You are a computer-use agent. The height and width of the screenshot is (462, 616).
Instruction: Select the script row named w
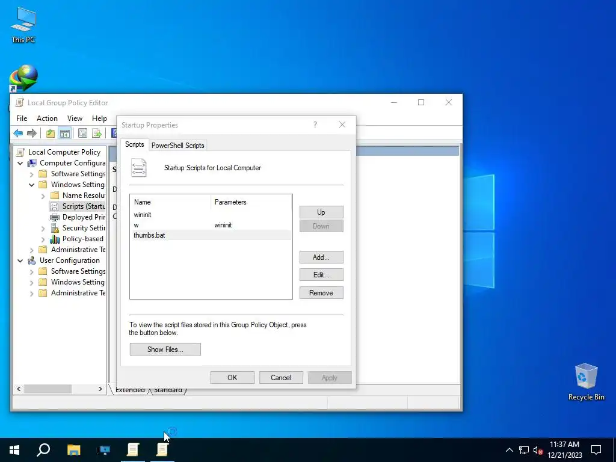pyautogui.click(x=211, y=225)
